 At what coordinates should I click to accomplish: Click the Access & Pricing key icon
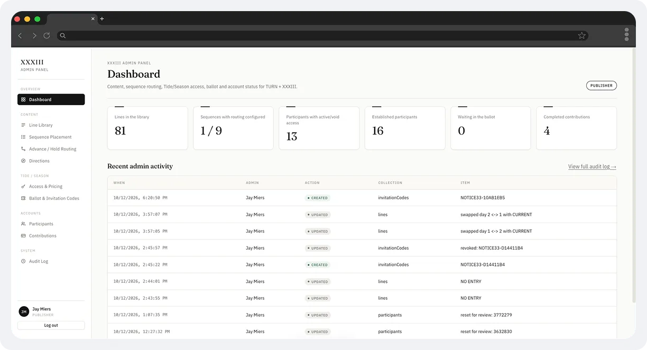click(x=23, y=187)
